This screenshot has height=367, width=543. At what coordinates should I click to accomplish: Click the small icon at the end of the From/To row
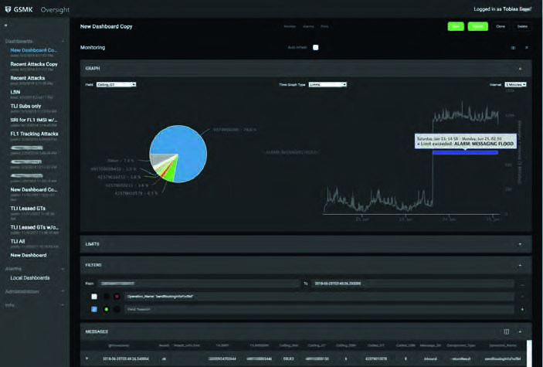[522, 284]
